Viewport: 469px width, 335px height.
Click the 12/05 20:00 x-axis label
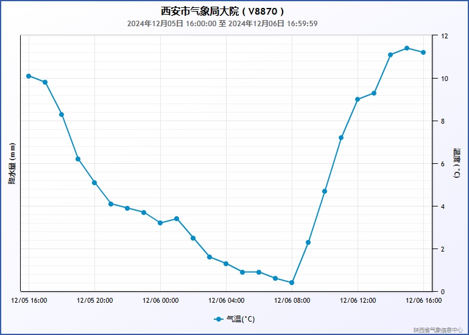(95, 300)
